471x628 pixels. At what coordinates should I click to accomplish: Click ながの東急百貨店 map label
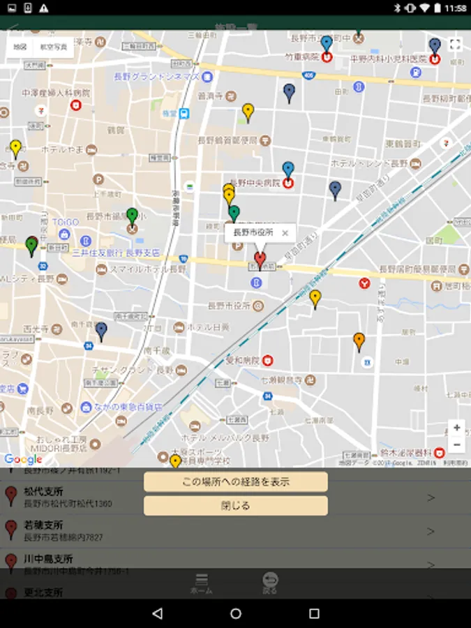click(128, 407)
